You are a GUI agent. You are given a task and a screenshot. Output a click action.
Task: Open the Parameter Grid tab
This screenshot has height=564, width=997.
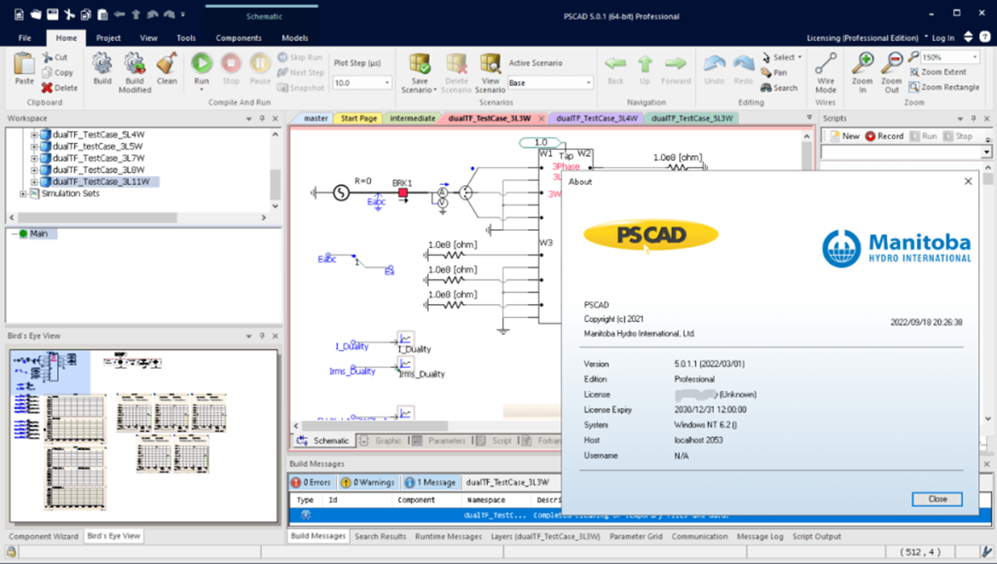point(635,536)
